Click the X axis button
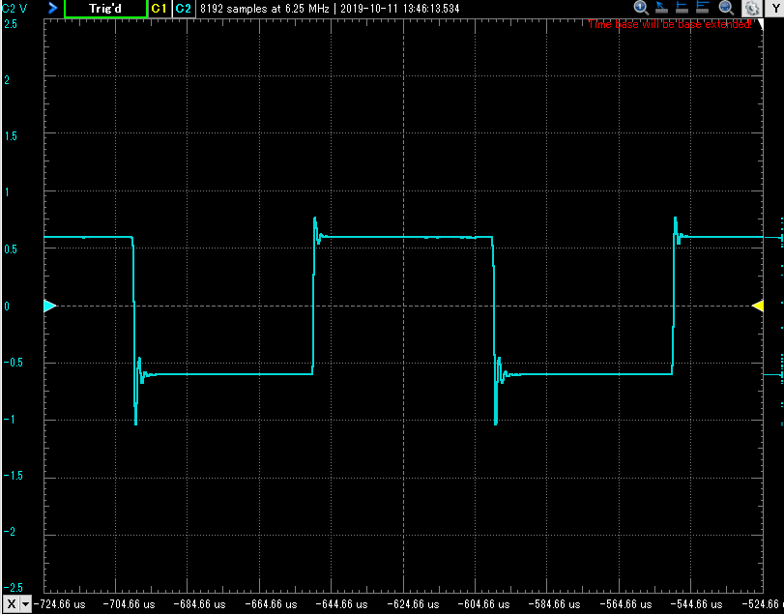 tap(12, 604)
